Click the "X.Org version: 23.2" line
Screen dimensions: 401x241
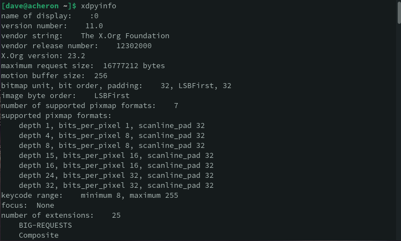(43, 56)
